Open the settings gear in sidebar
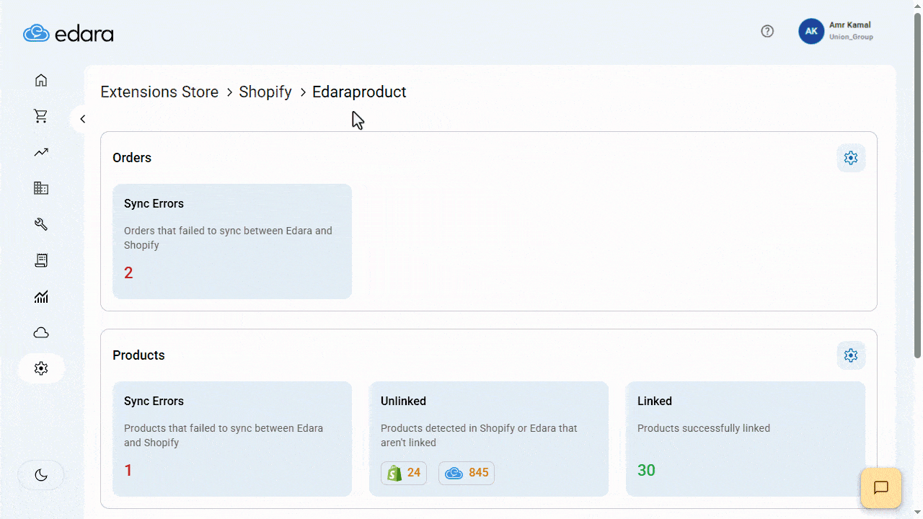The image size is (923, 519). (41, 368)
